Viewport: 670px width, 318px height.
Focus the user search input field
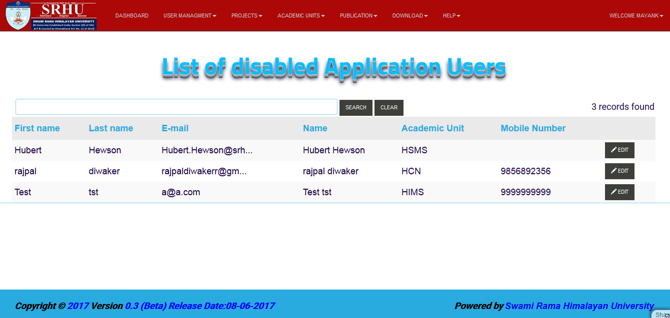(x=176, y=107)
